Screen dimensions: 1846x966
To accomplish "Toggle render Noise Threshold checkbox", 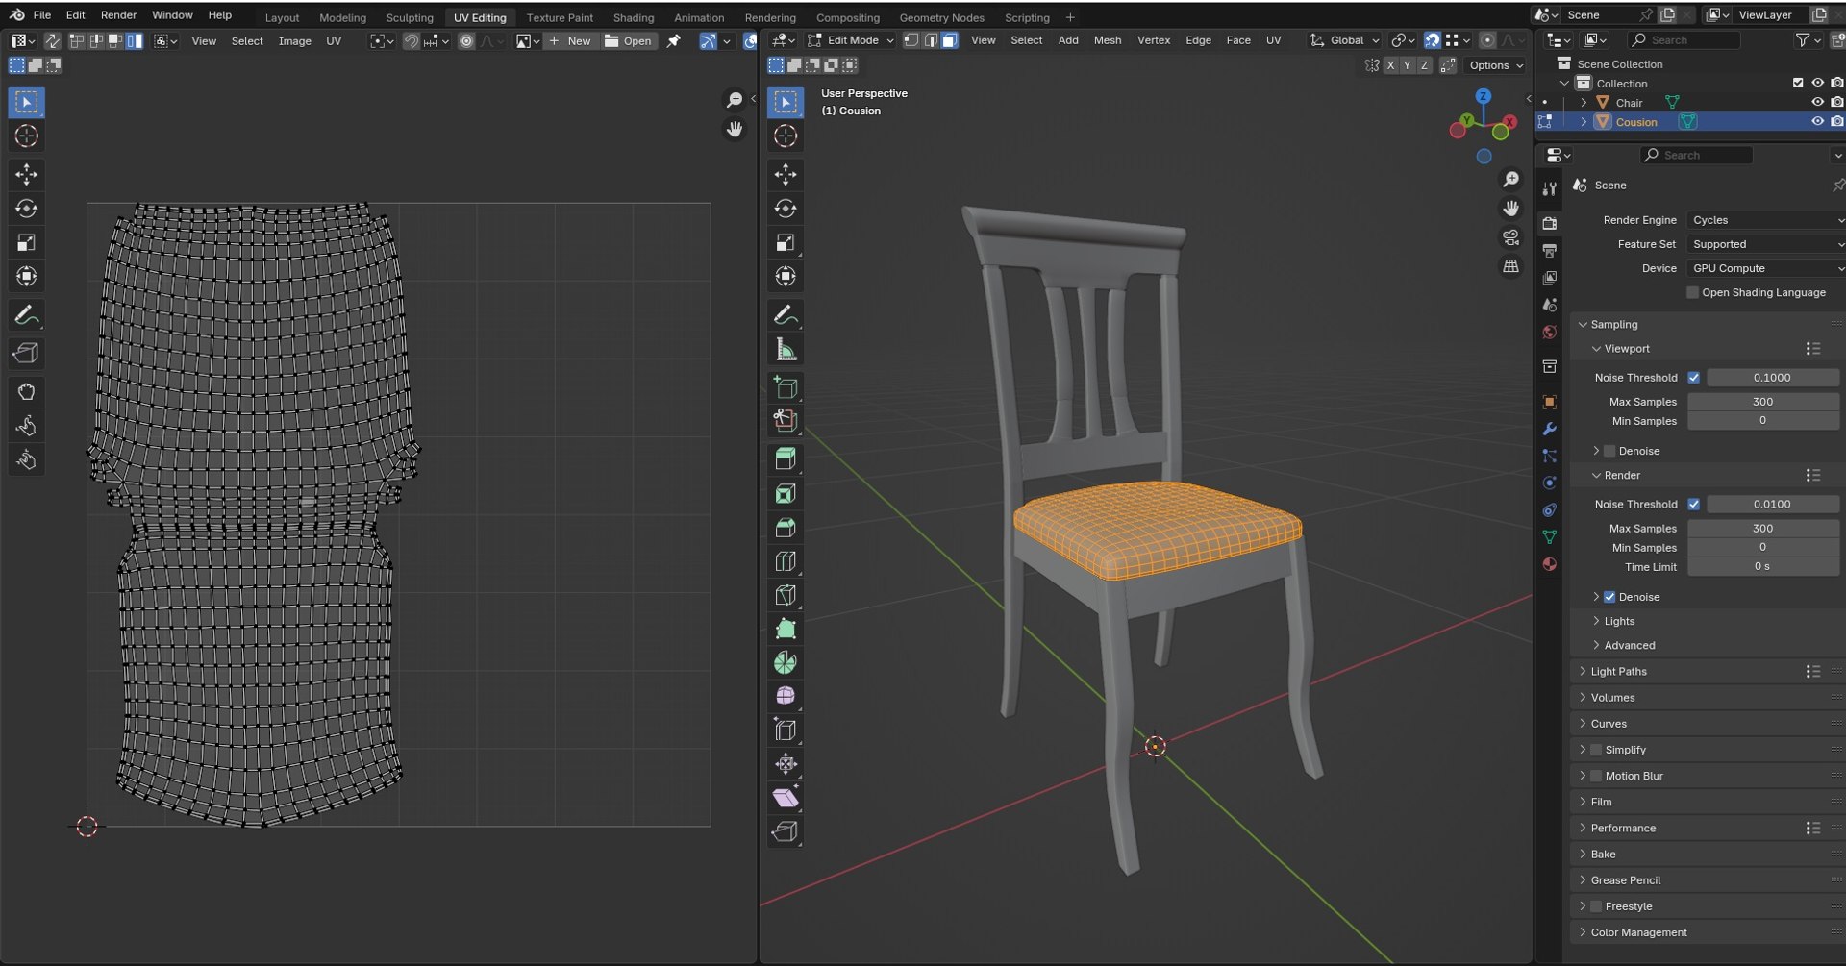I will tap(1694, 504).
